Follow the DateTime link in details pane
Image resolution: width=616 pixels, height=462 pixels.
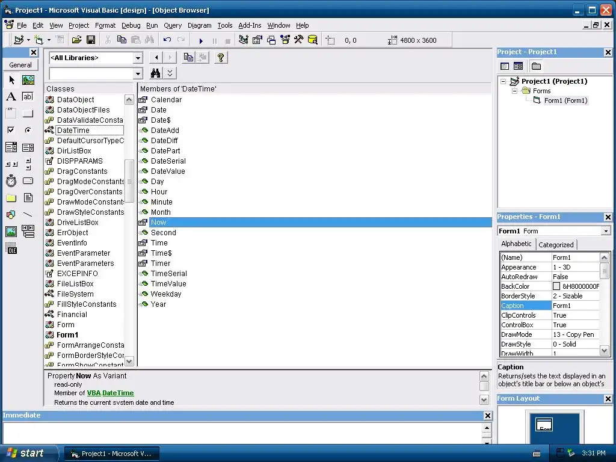(x=118, y=393)
